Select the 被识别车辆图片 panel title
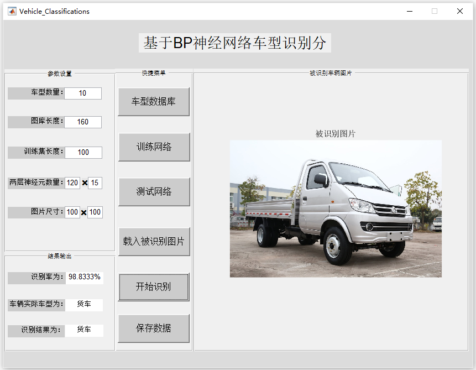This screenshot has width=476, height=370. click(331, 73)
